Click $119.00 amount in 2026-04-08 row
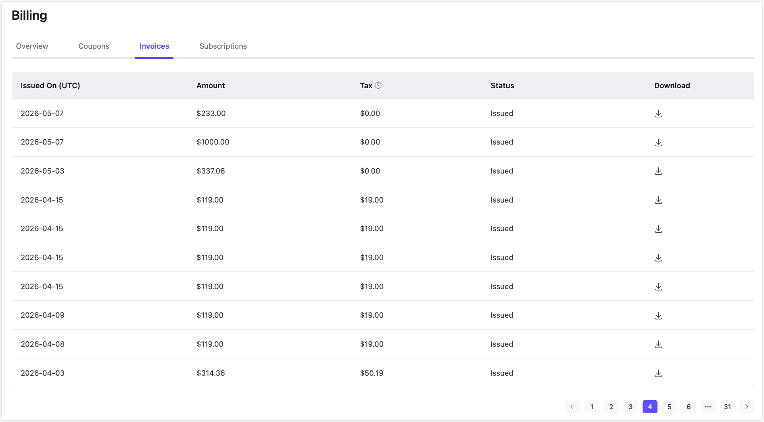Screen dimensions: 764x422 (210, 344)
